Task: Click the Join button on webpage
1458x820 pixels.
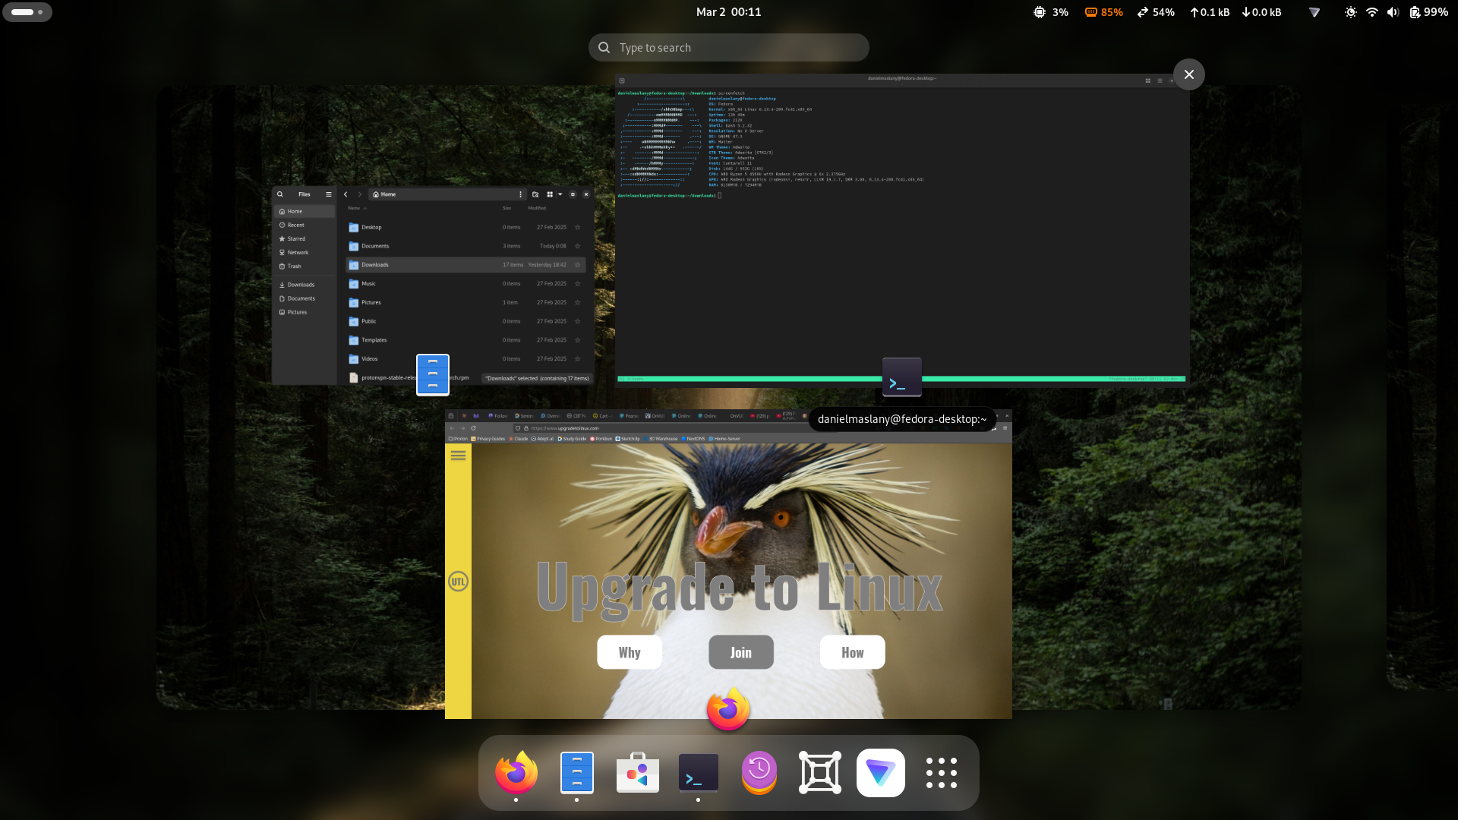Action: [741, 652]
